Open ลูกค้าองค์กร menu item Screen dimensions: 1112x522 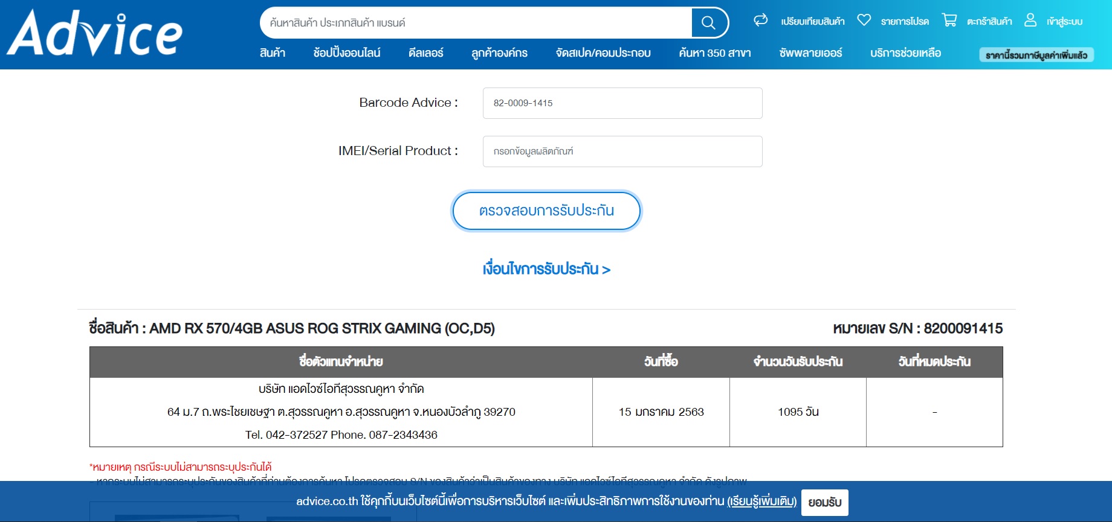(500, 53)
